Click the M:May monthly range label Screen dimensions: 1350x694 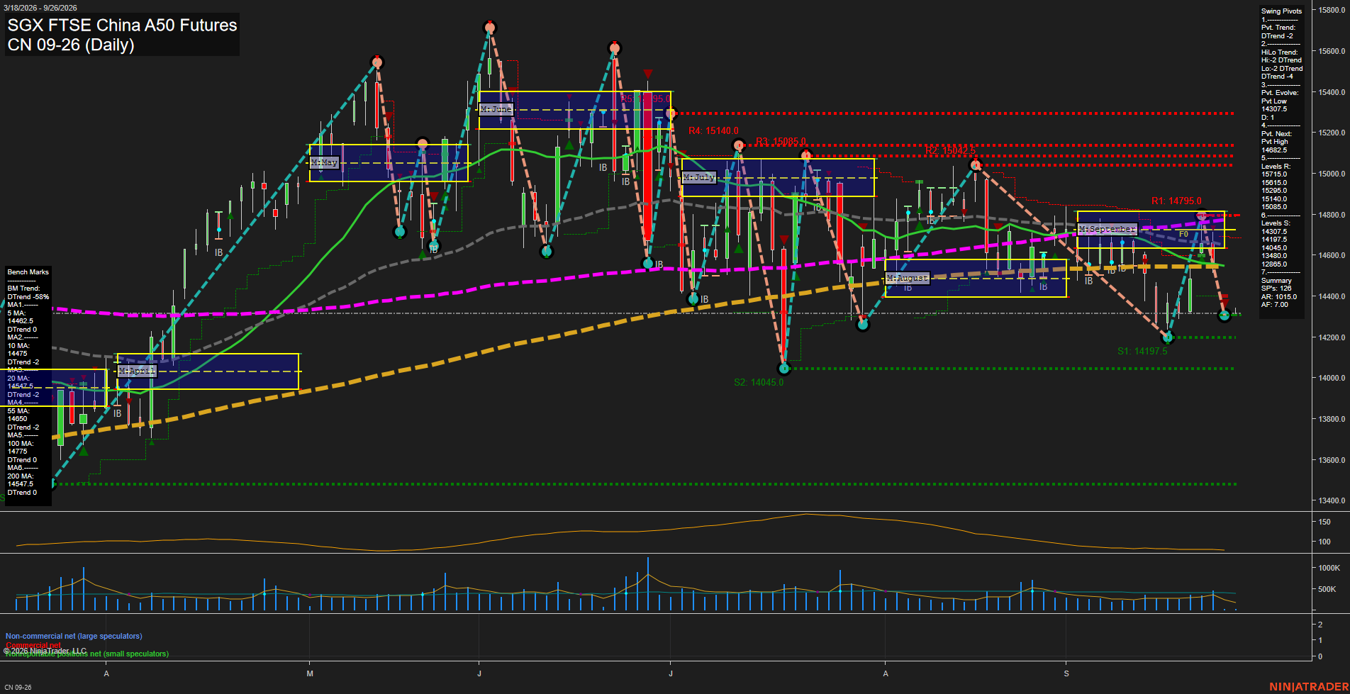click(x=324, y=162)
